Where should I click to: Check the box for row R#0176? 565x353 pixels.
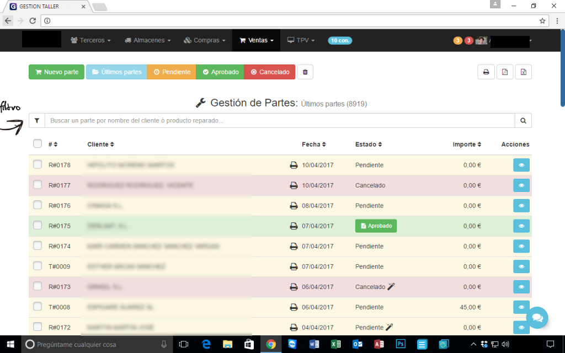click(x=38, y=205)
